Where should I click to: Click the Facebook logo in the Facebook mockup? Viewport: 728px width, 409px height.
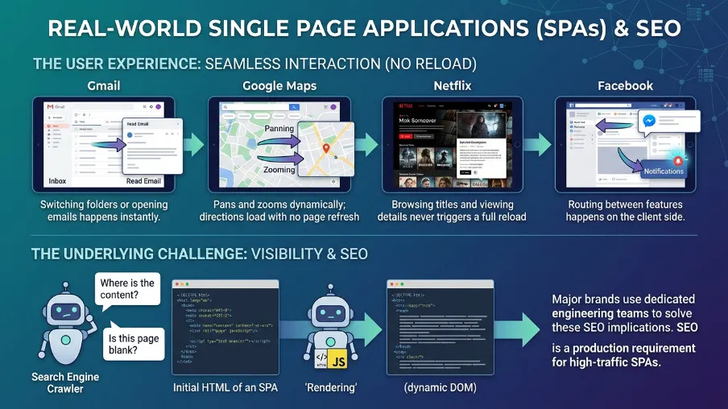[x=572, y=105]
